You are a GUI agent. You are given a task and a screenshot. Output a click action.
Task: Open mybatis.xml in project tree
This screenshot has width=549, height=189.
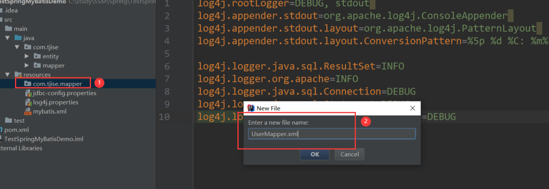coord(50,111)
